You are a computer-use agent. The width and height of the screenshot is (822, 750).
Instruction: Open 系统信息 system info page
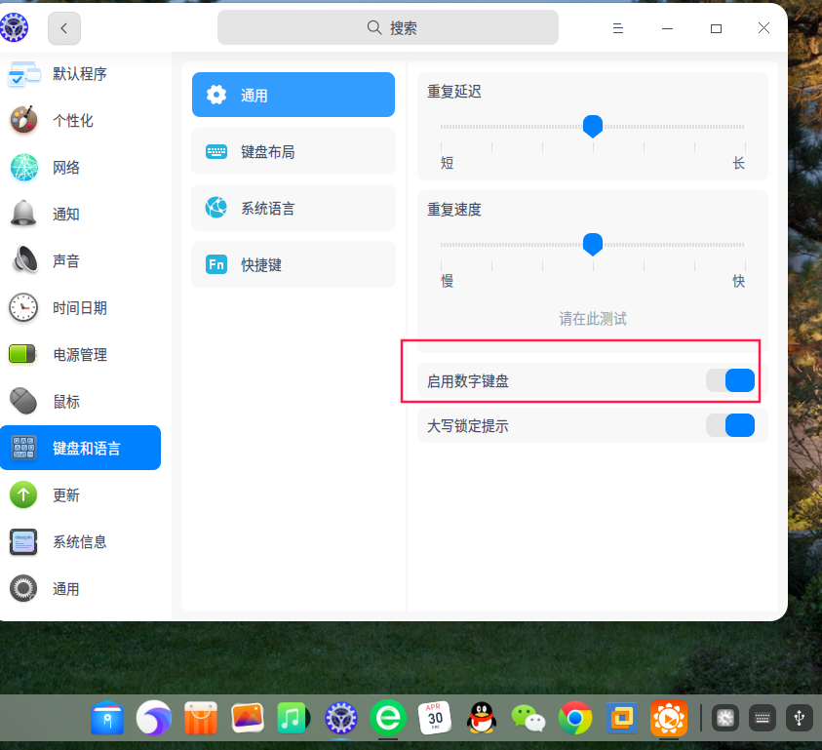pyautogui.click(x=80, y=542)
